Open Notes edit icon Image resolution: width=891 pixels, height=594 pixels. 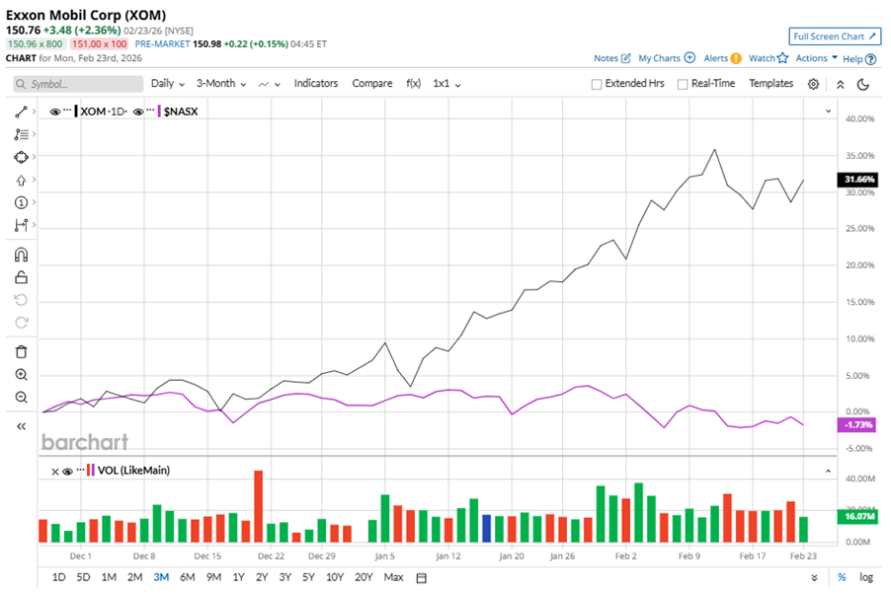pos(625,58)
